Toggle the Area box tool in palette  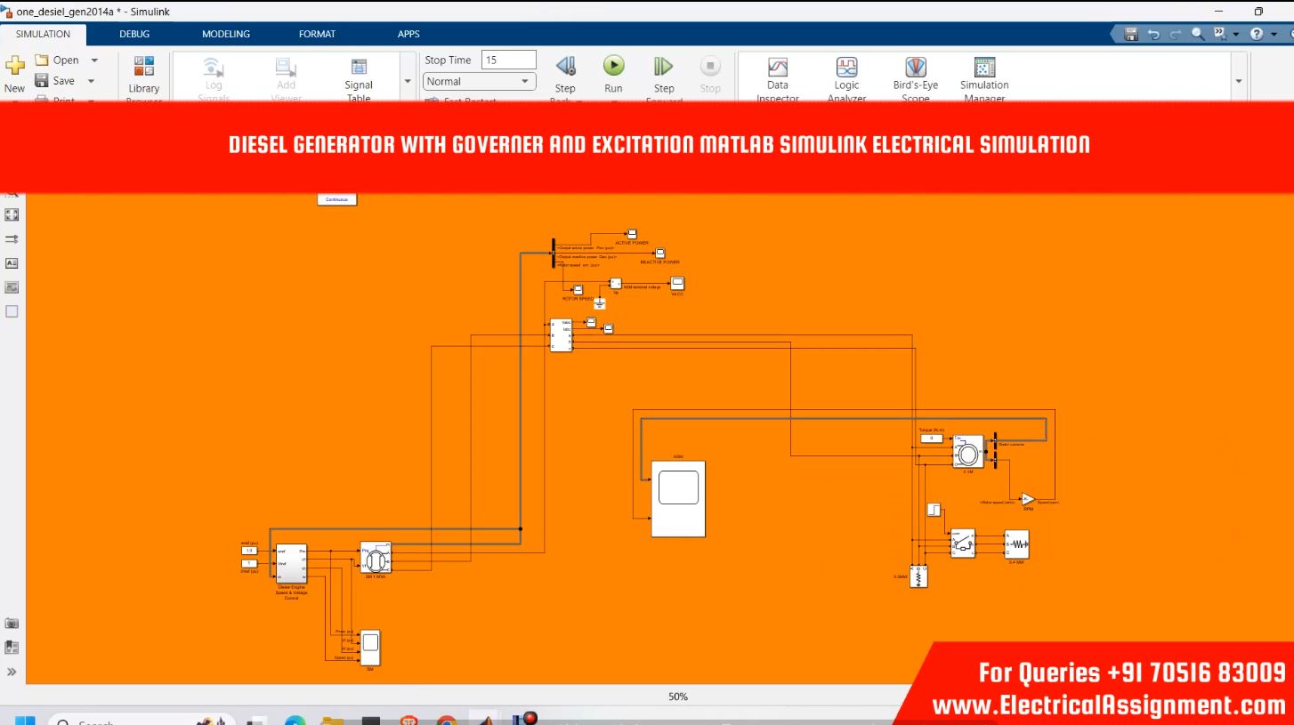(x=12, y=311)
